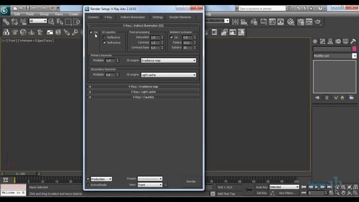Image resolution: width=359 pixels, height=202 pixels.
Task: Open the Material Editor sphere icon
Action: [291, 22]
